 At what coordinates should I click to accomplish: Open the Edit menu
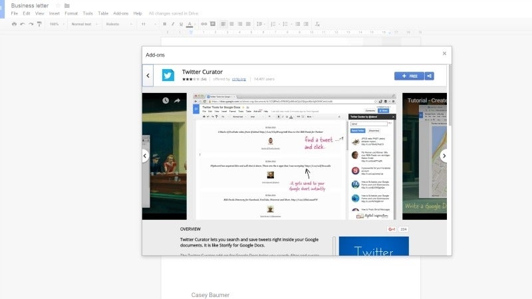tap(27, 13)
